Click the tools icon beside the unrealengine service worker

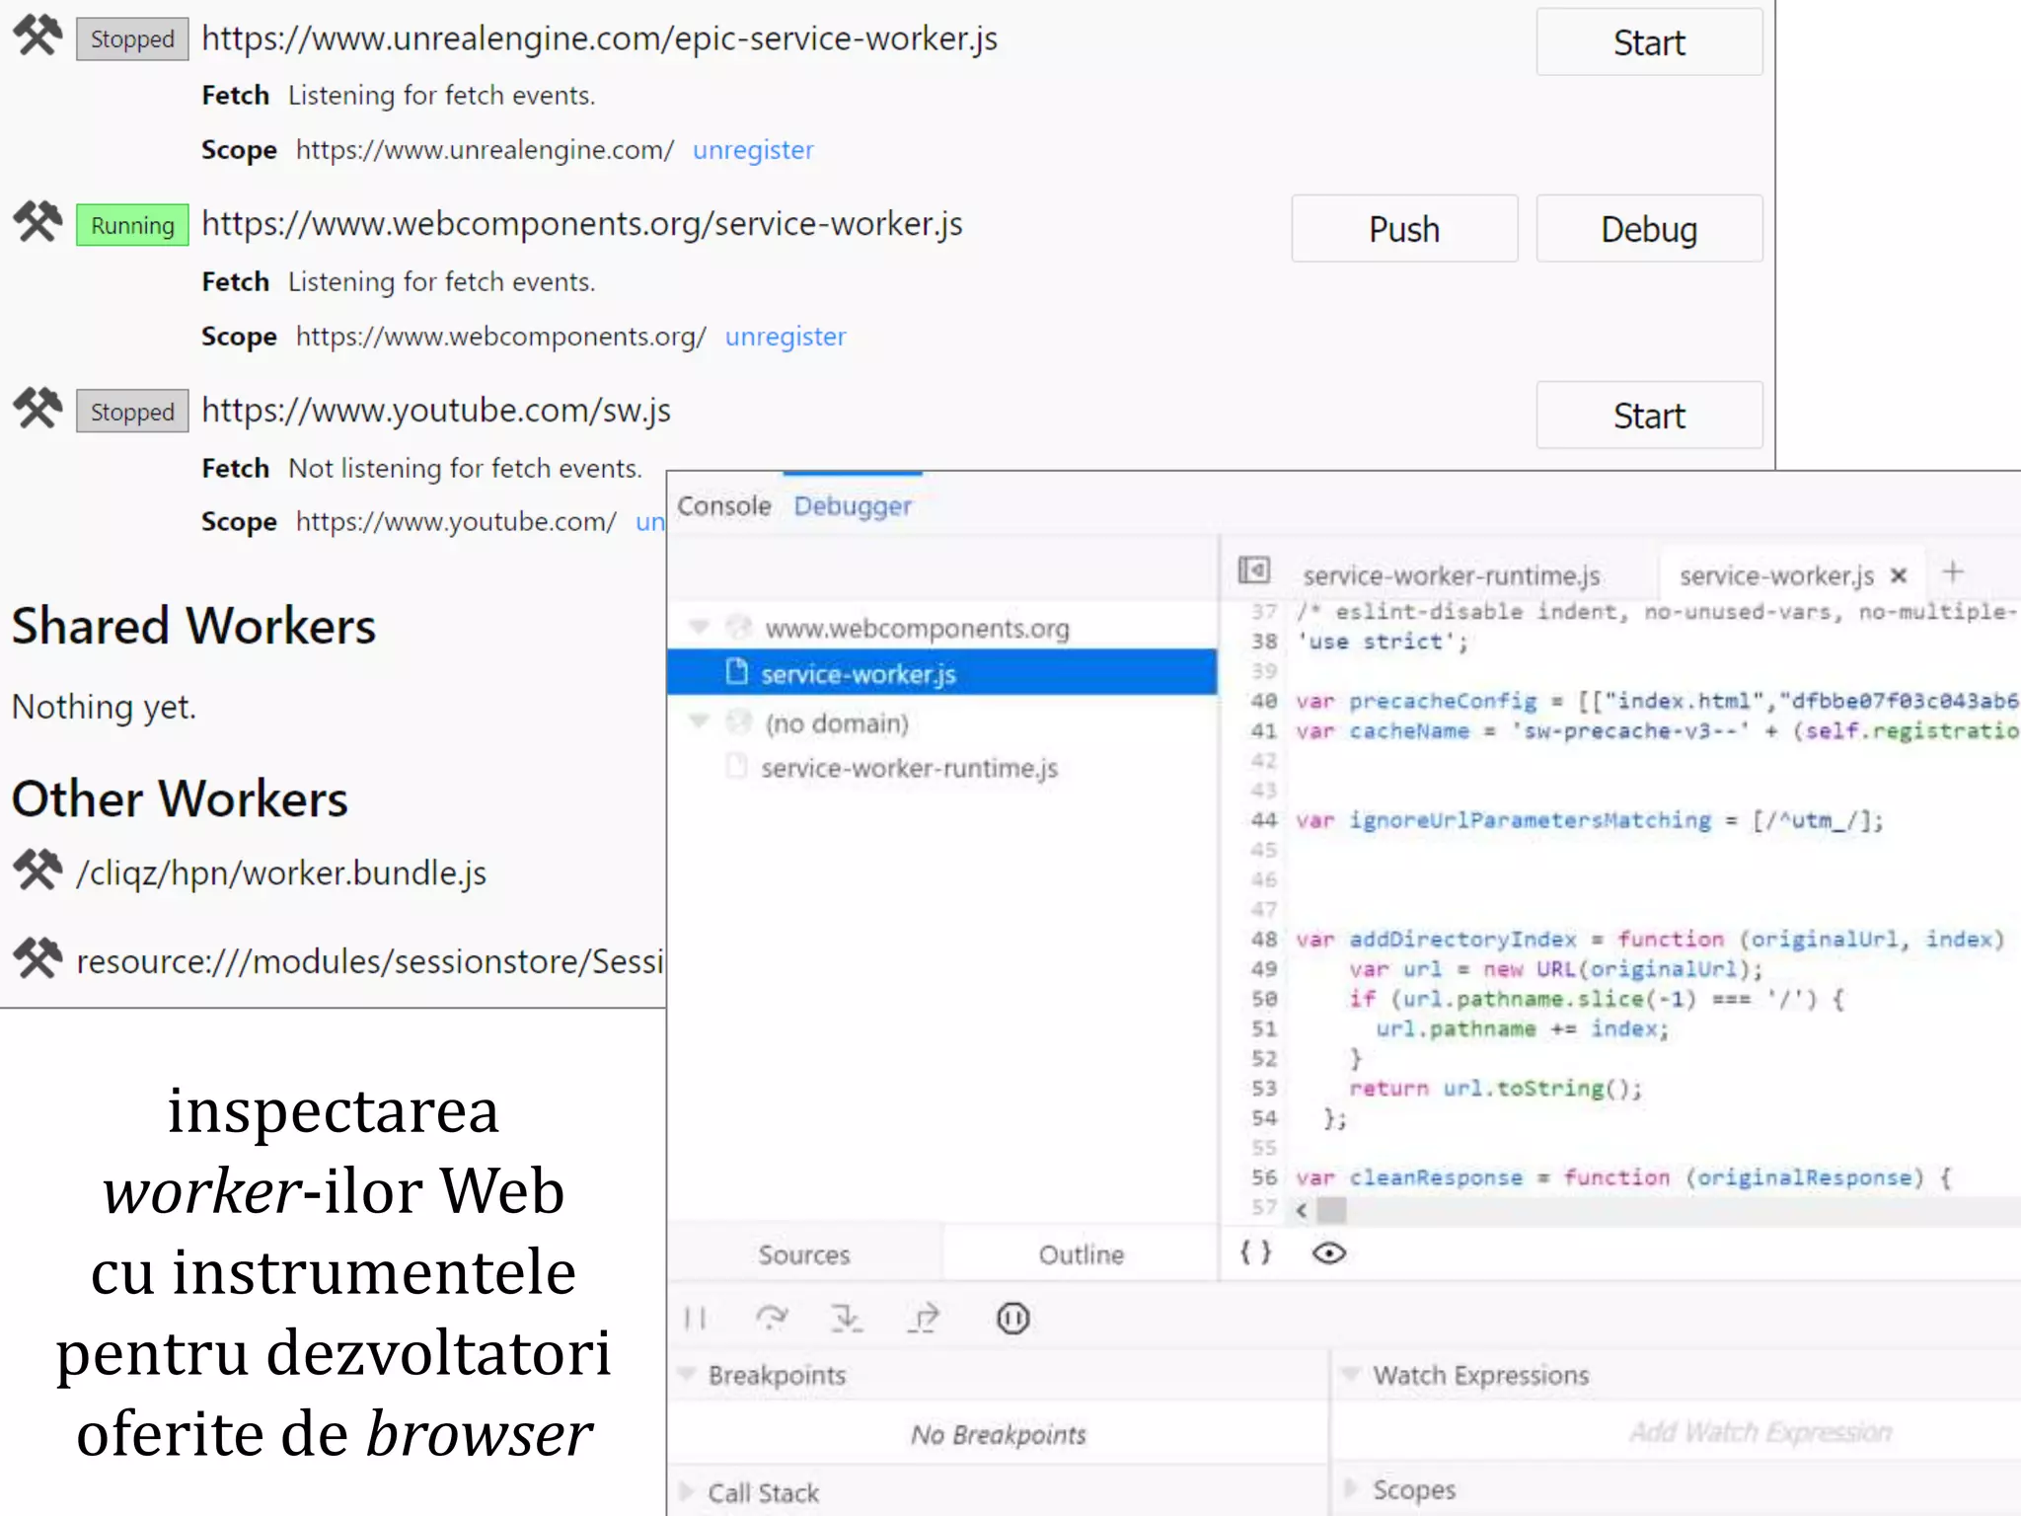coord(37,37)
